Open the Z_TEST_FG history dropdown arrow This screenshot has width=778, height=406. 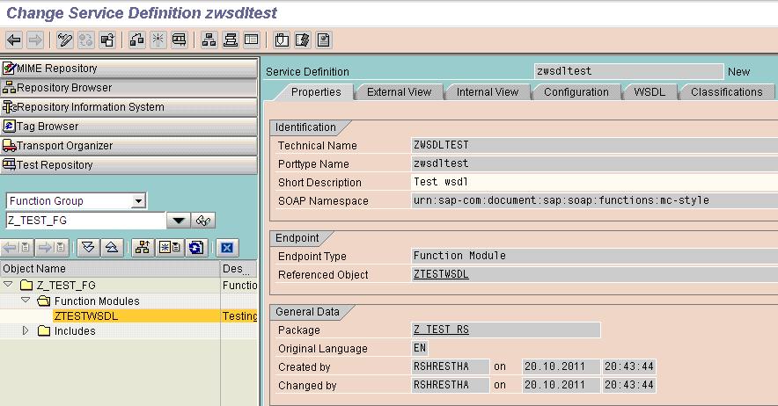pyautogui.click(x=179, y=221)
